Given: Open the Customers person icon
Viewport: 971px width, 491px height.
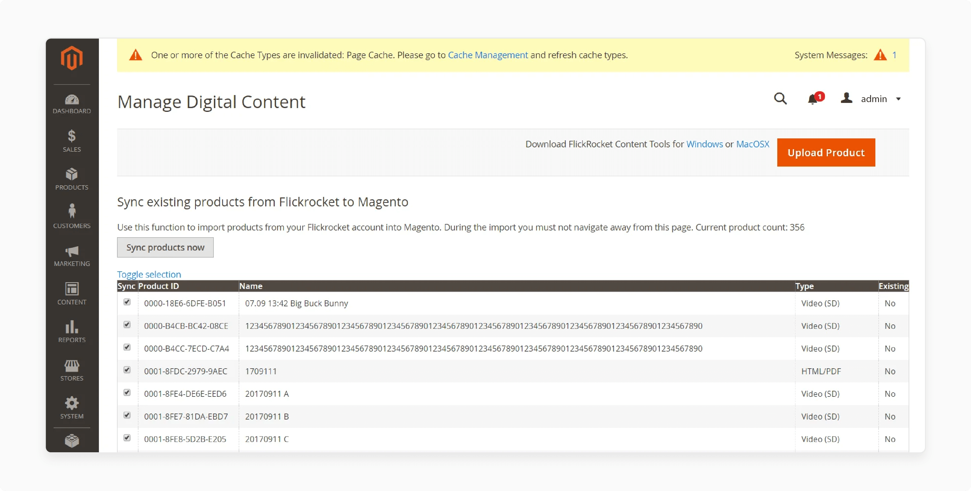Looking at the screenshot, I should (72, 211).
